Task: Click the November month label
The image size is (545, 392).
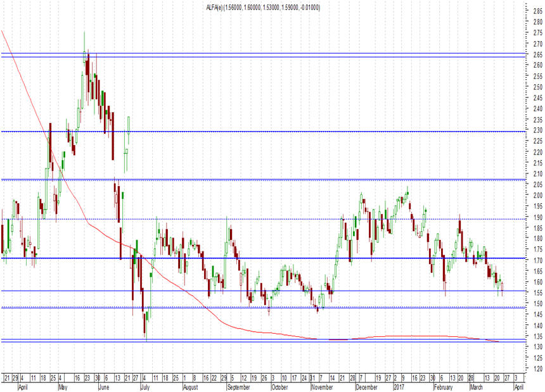Action: click(x=322, y=387)
